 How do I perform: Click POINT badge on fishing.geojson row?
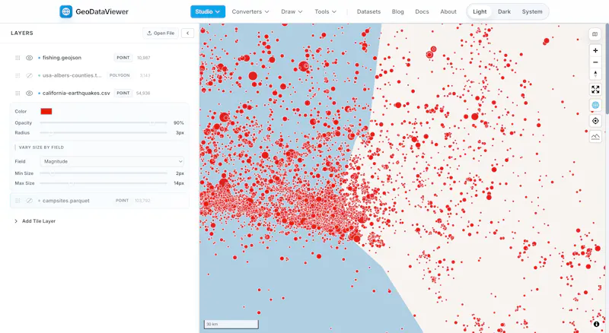(x=123, y=58)
